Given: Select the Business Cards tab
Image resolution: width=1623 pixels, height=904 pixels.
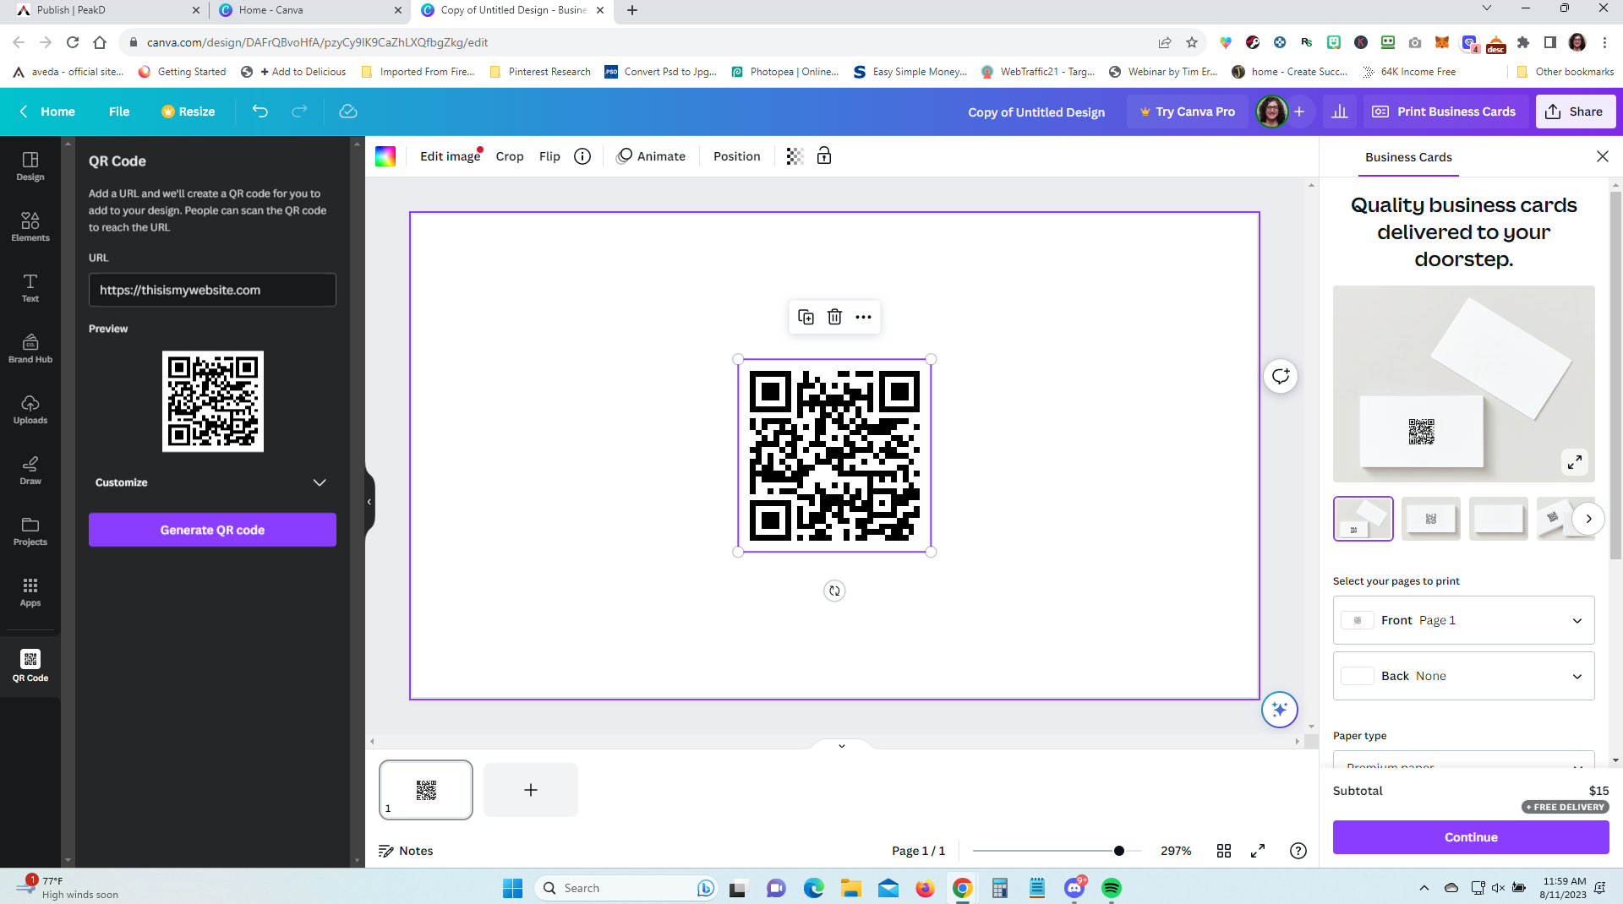Looking at the screenshot, I should (1408, 157).
